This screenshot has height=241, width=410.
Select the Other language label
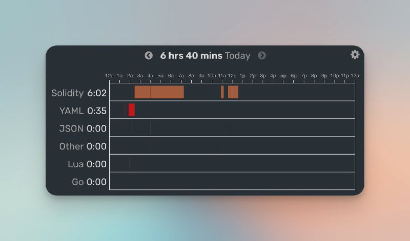(71, 146)
